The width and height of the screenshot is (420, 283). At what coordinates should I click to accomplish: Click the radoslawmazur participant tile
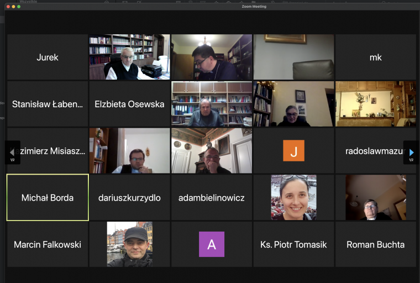pos(376,150)
